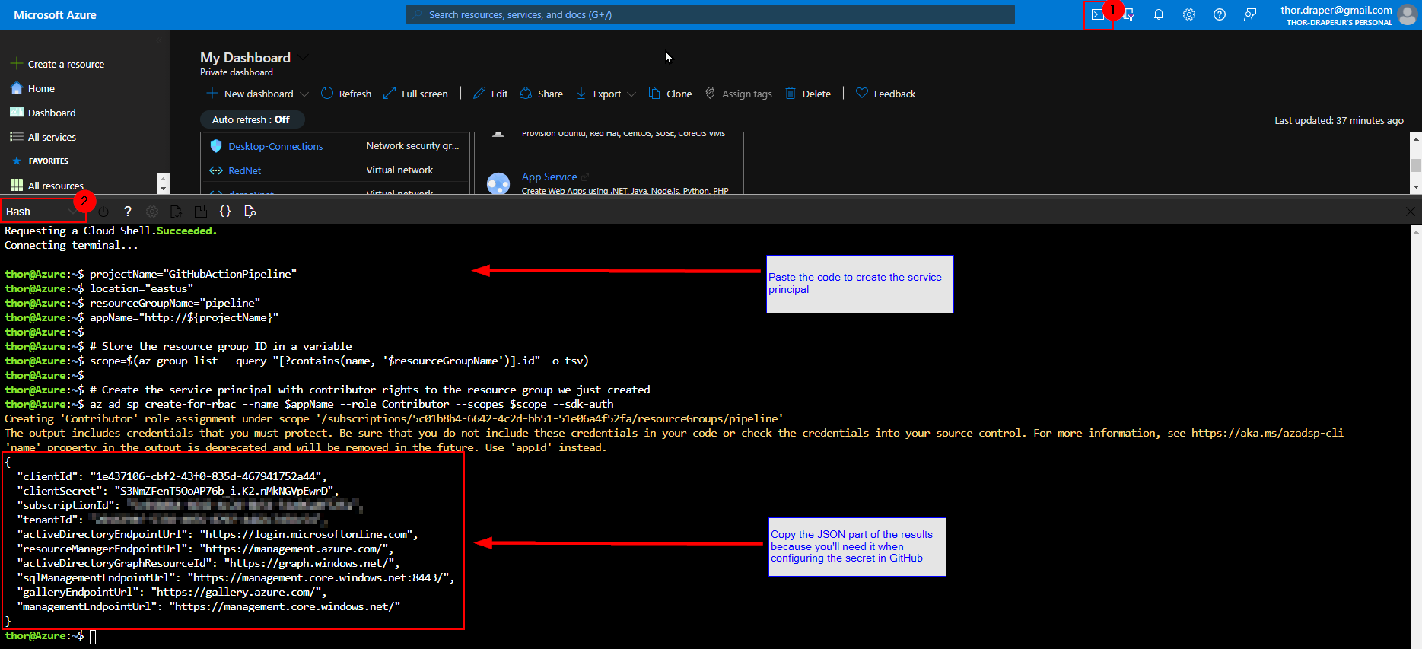Viewport: 1422px width, 649px height.
Task: Open the Directory and subscription filter
Action: tap(1128, 14)
